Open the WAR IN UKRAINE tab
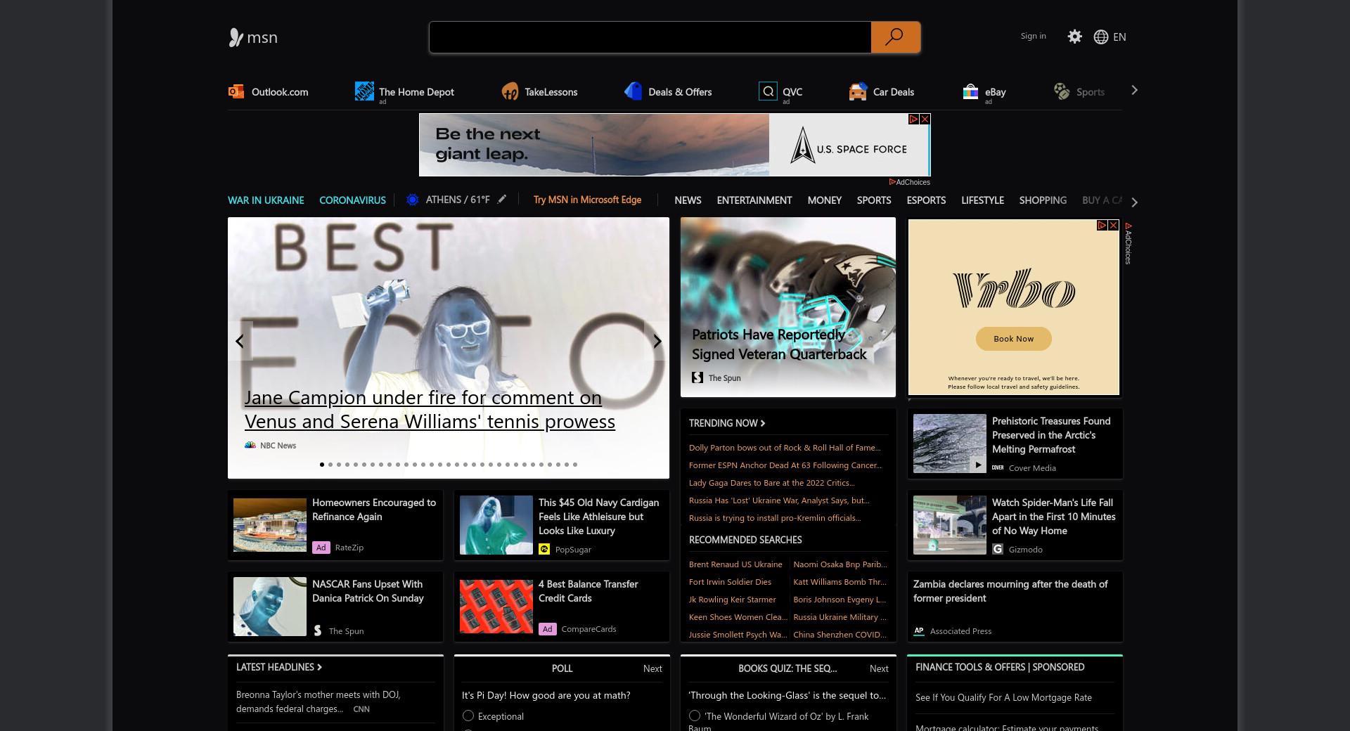 click(266, 200)
